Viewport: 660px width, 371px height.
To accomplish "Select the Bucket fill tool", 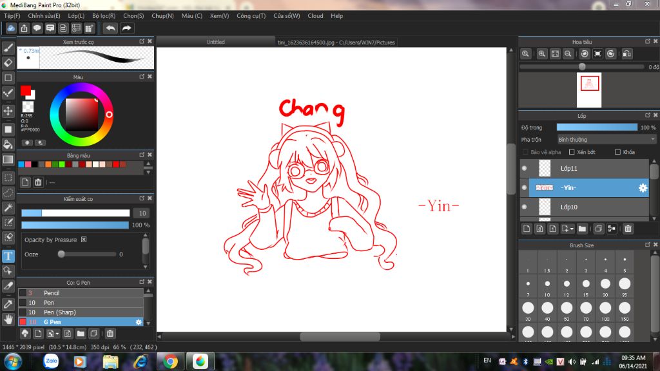I will pyautogui.click(x=8, y=145).
